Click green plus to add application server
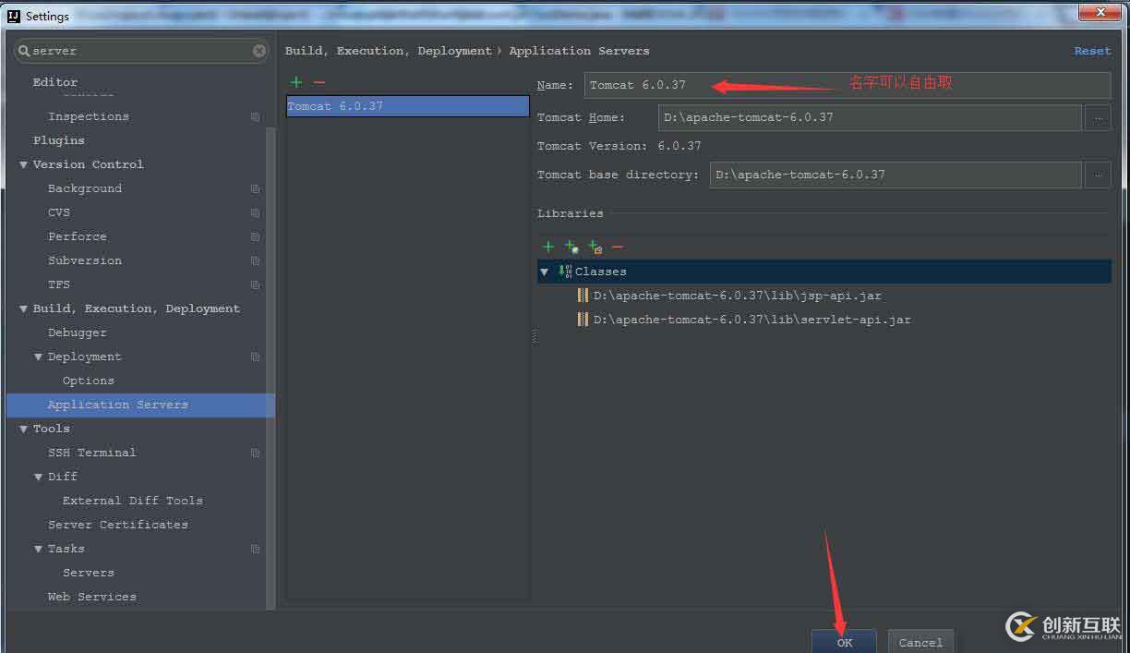This screenshot has width=1130, height=653. pyautogui.click(x=295, y=82)
